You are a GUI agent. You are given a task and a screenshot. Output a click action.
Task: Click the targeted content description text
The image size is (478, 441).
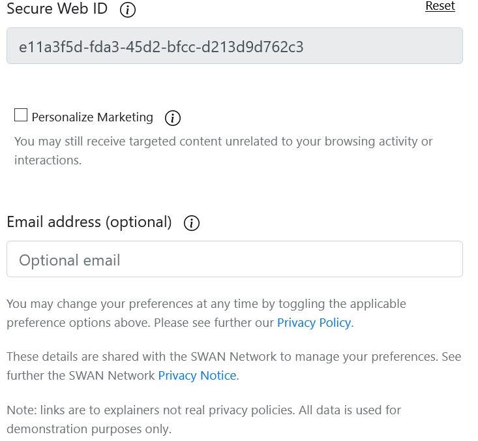click(223, 151)
